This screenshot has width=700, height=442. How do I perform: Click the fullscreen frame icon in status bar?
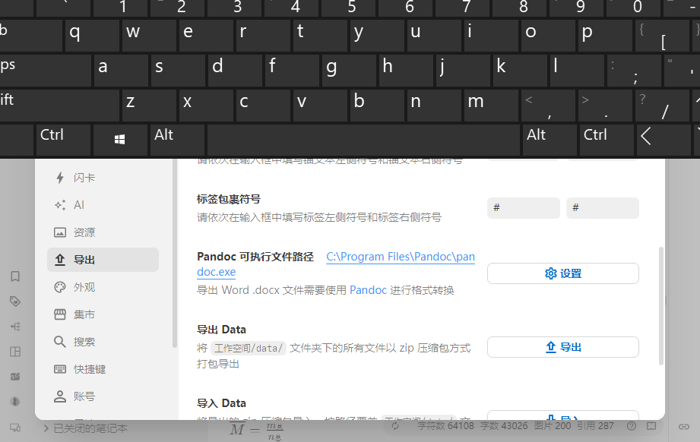[x=651, y=426]
